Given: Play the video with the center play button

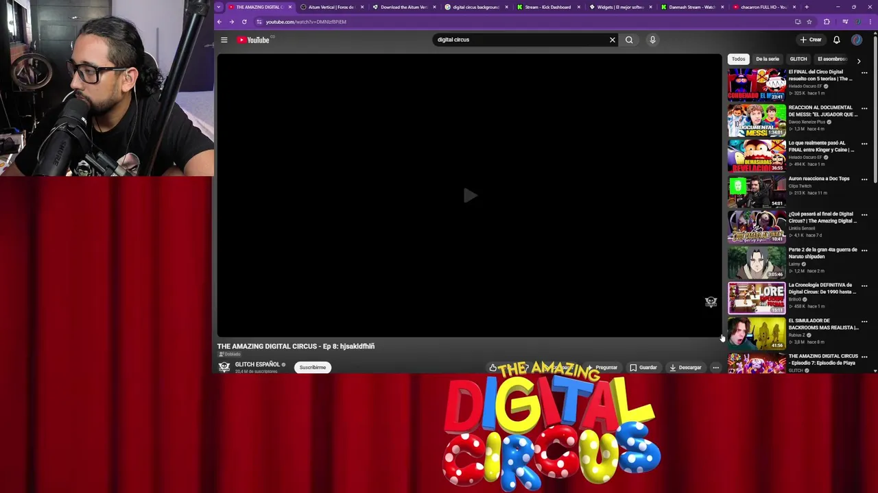Looking at the screenshot, I should 470,196.
